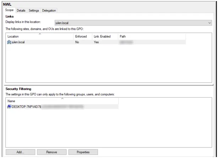
Task: Click the DESKTOP-7NPV4D7$ computer icon
Action: [x=9, y=107]
